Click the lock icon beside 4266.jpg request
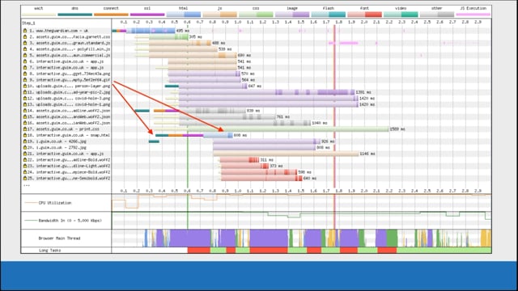The height and width of the screenshot is (291, 518). [25, 141]
